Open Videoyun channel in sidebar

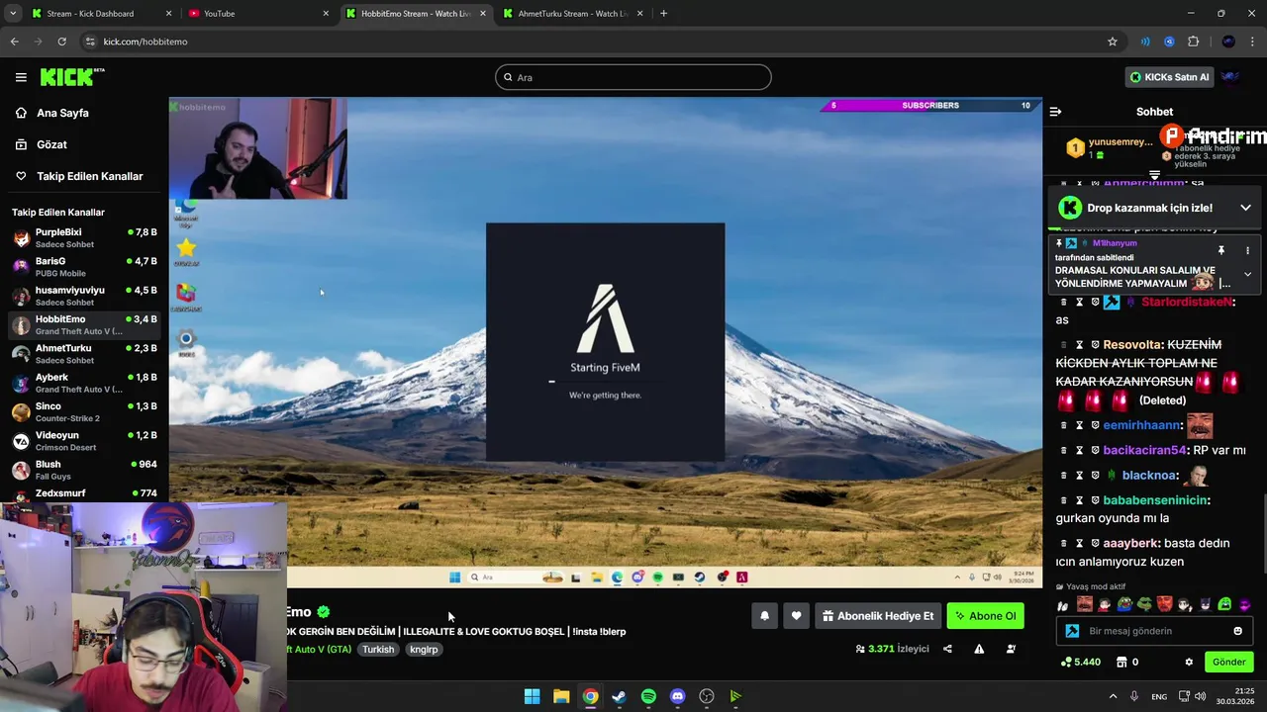(84, 441)
